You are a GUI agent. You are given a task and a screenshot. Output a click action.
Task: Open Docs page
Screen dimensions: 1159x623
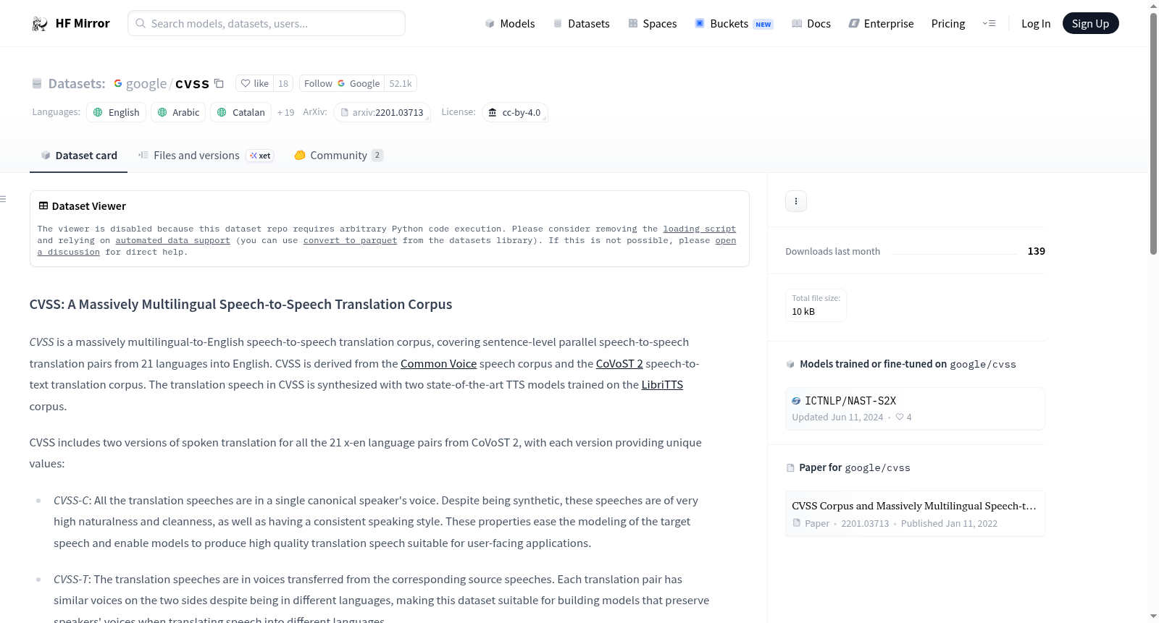[x=811, y=23]
